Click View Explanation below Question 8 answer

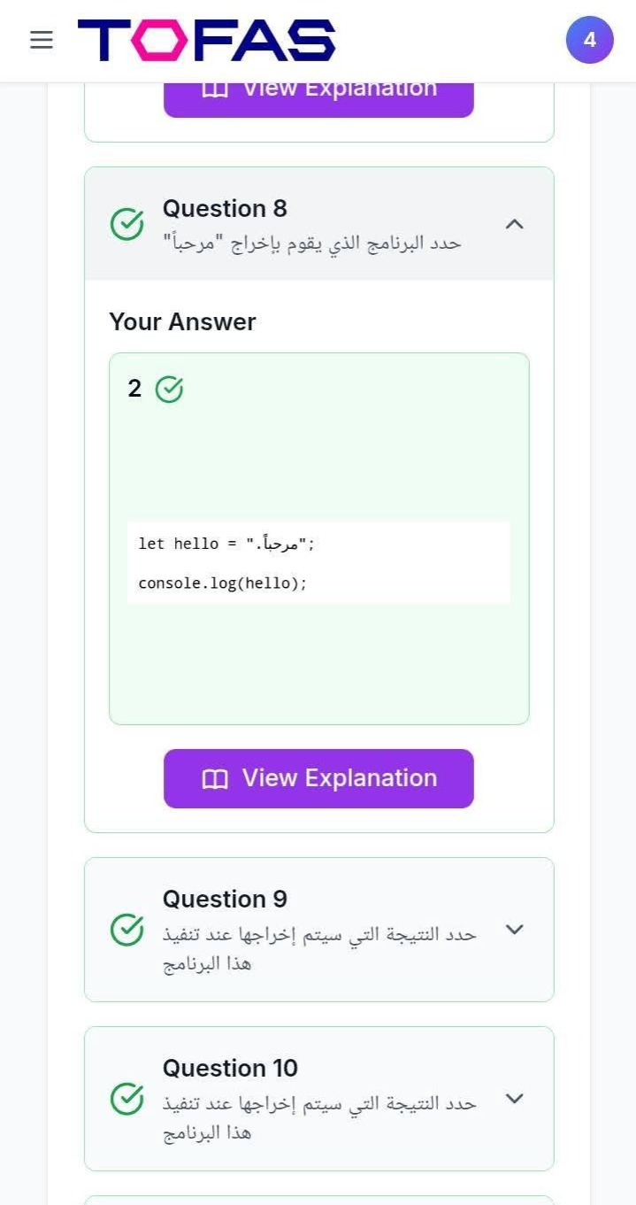(x=318, y=778)
